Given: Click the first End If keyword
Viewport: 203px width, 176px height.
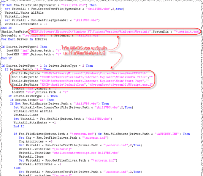Looking at the screenshot, I should tap(6, 28).
